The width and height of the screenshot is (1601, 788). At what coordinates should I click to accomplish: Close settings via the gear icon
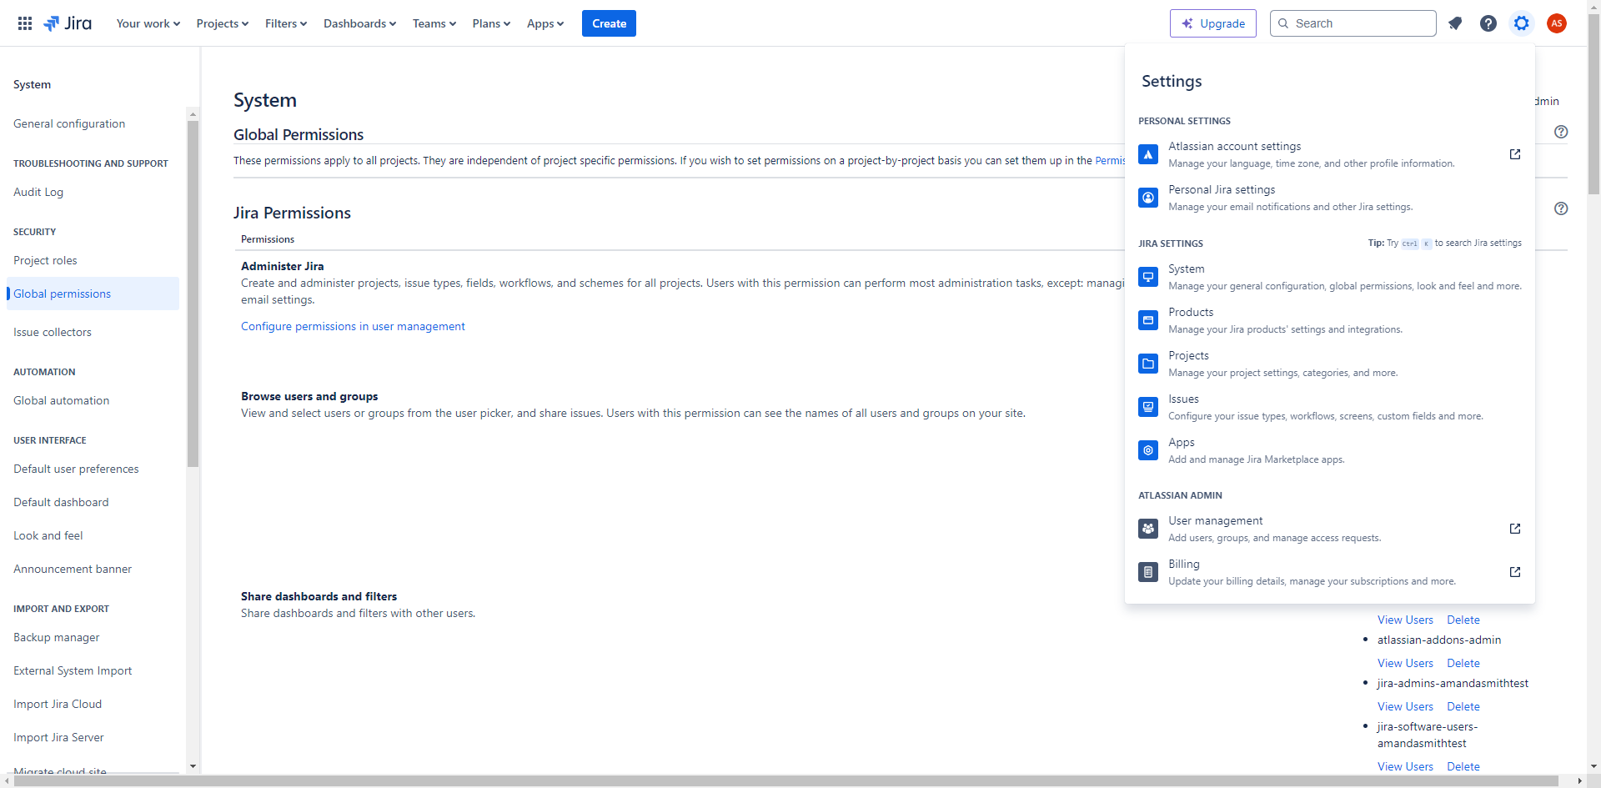point(1522,23)
